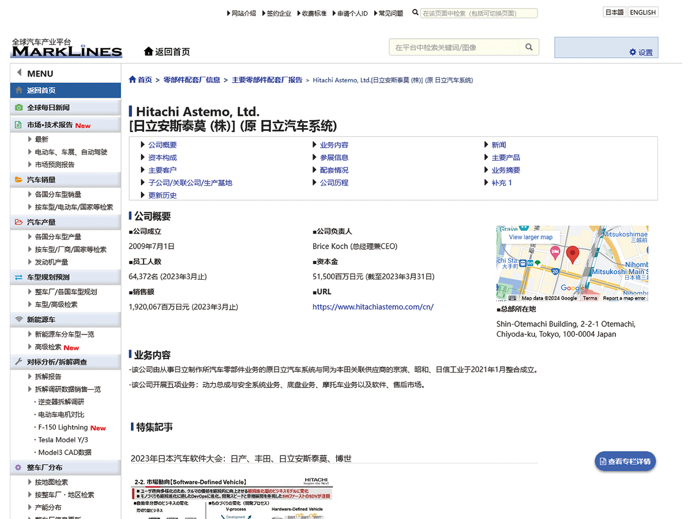Go to 主要零部件配套厂报告 in breadcrumb
The image size is (692, 519).
point(267,80)
